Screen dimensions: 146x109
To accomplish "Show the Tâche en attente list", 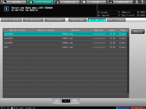I will 11,20.
